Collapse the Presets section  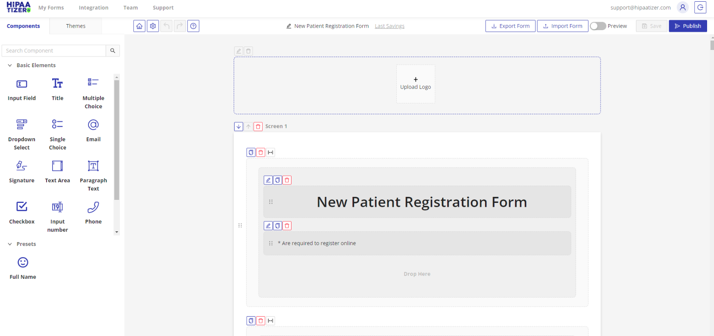pyautogui.click(x=10, y=244)
